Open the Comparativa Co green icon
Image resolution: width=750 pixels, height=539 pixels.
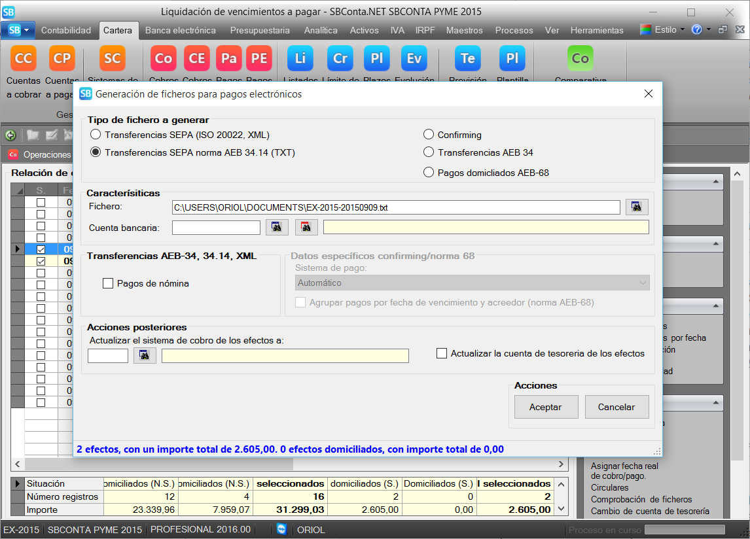[580, 59]
